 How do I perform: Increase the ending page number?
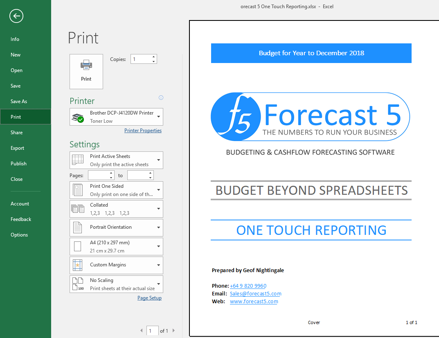click(150, 173)
